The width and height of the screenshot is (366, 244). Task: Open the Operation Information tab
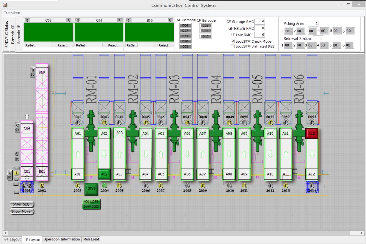pyautogui.click(x=61, y=239)
